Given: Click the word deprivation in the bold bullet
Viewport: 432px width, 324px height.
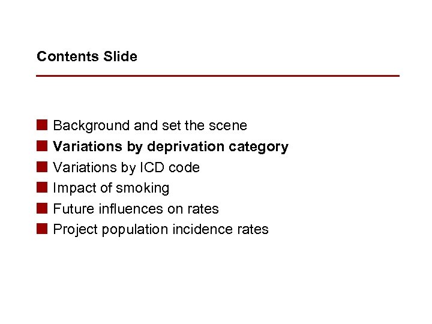Looking at the screenshot, I should (186, 146).
